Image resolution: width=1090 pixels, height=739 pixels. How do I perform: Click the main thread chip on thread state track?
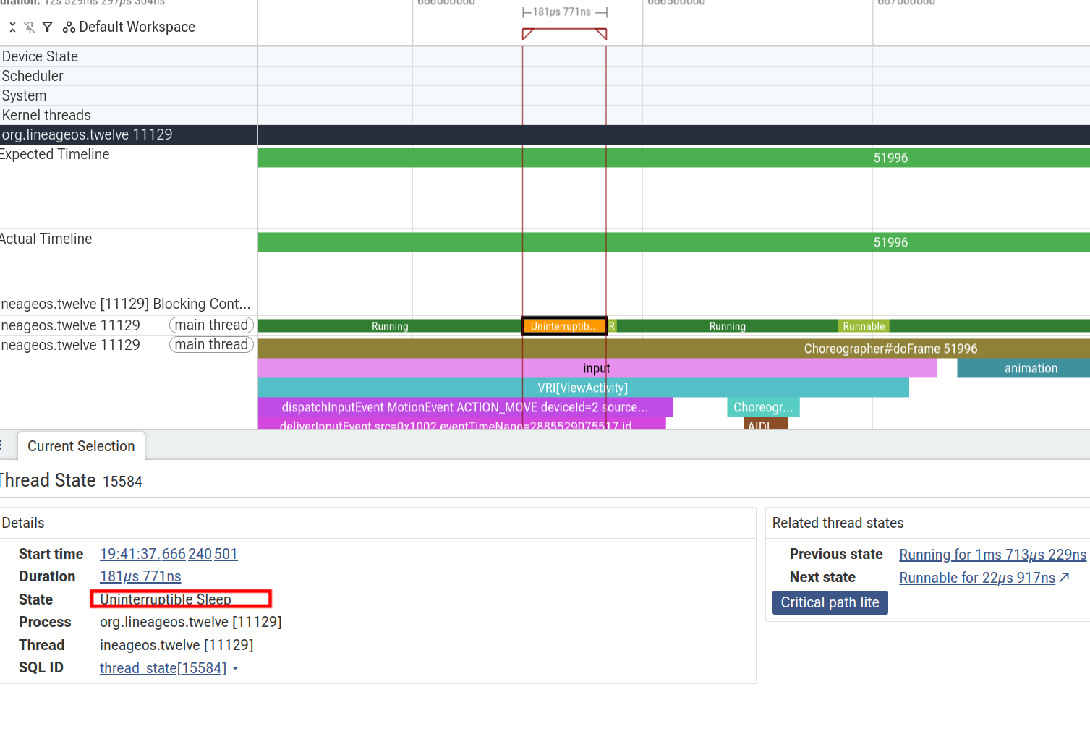tap(211, 325)
